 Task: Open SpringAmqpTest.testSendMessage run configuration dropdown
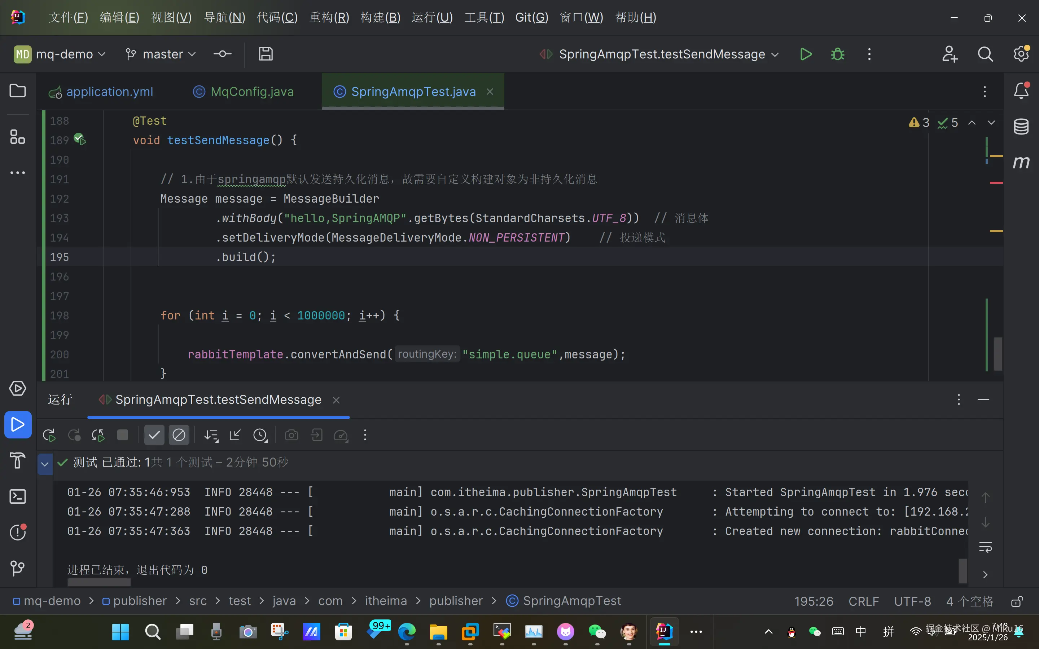pyautogui.click(x=661, y=54)
